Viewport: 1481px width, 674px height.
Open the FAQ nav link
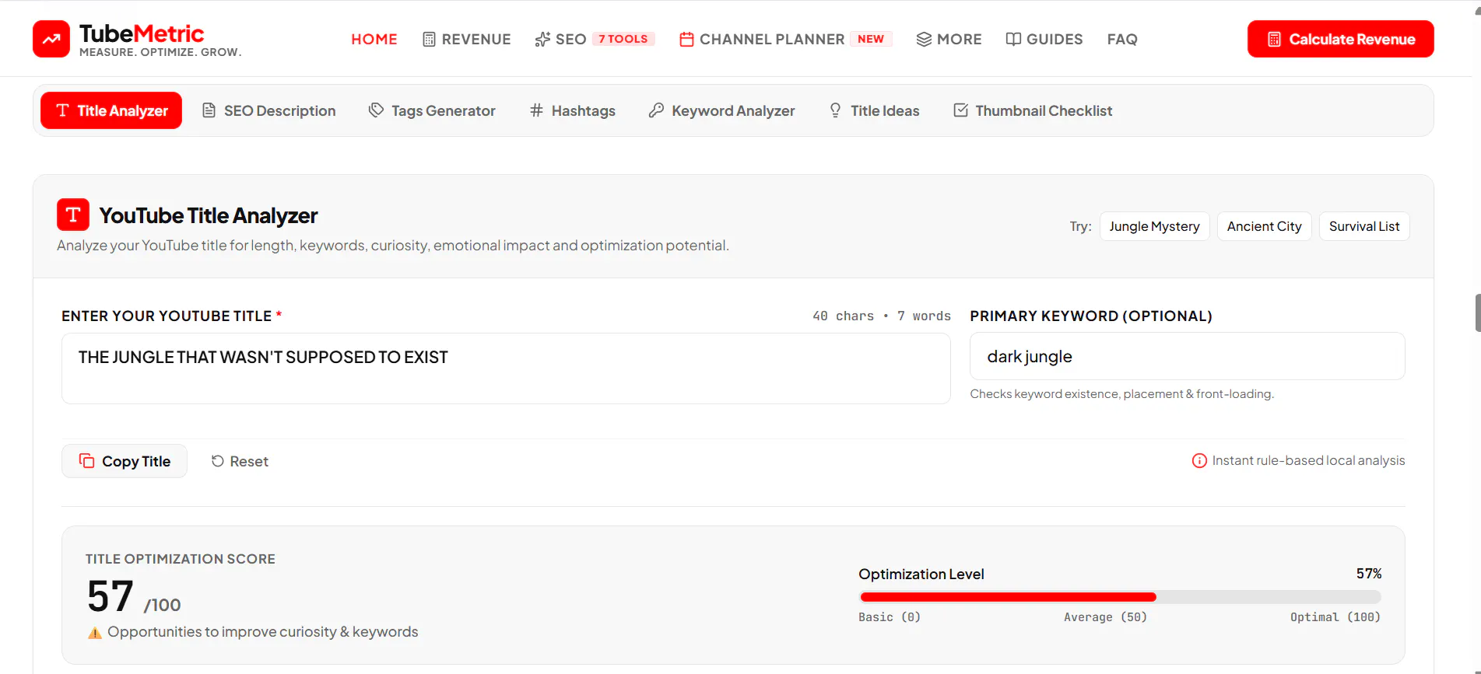(1122, 39)
